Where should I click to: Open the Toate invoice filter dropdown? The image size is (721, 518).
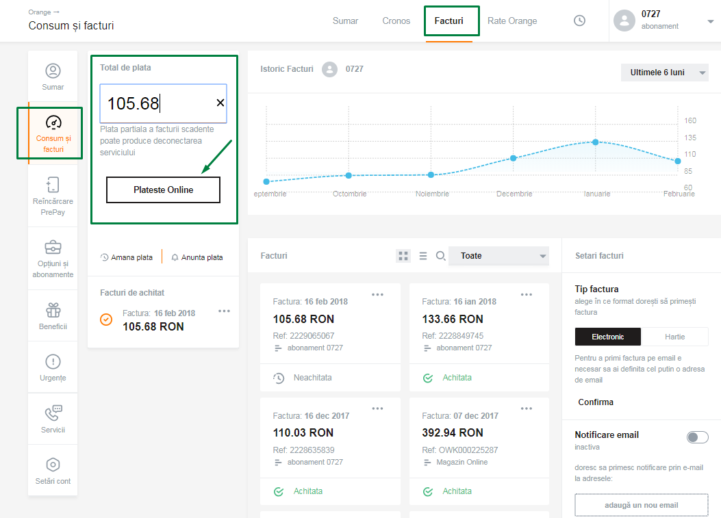[x=498, y=256]
